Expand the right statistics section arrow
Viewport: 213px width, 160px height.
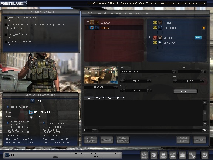click(44, 123)
